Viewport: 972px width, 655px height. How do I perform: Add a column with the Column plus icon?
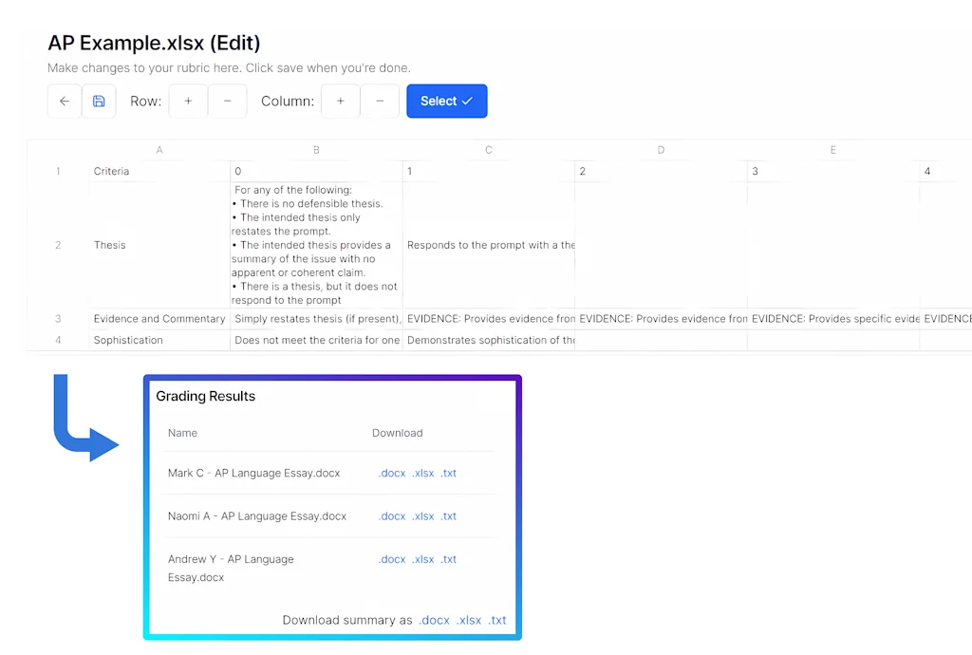pos(340,101)
